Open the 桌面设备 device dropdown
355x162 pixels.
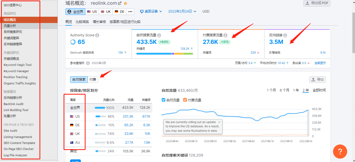[x=151, y=11]
